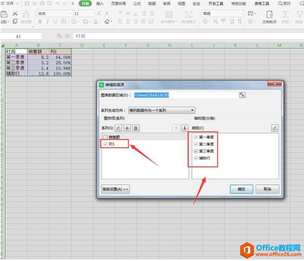This screenshot has width=304, height=261.
Task: Click the 确定 button
Action: [x=241, y=189]
